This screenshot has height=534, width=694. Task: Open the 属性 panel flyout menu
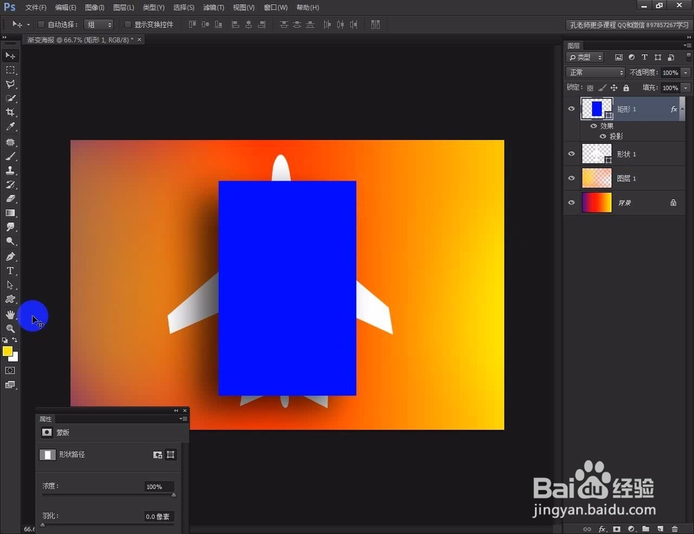183,419
